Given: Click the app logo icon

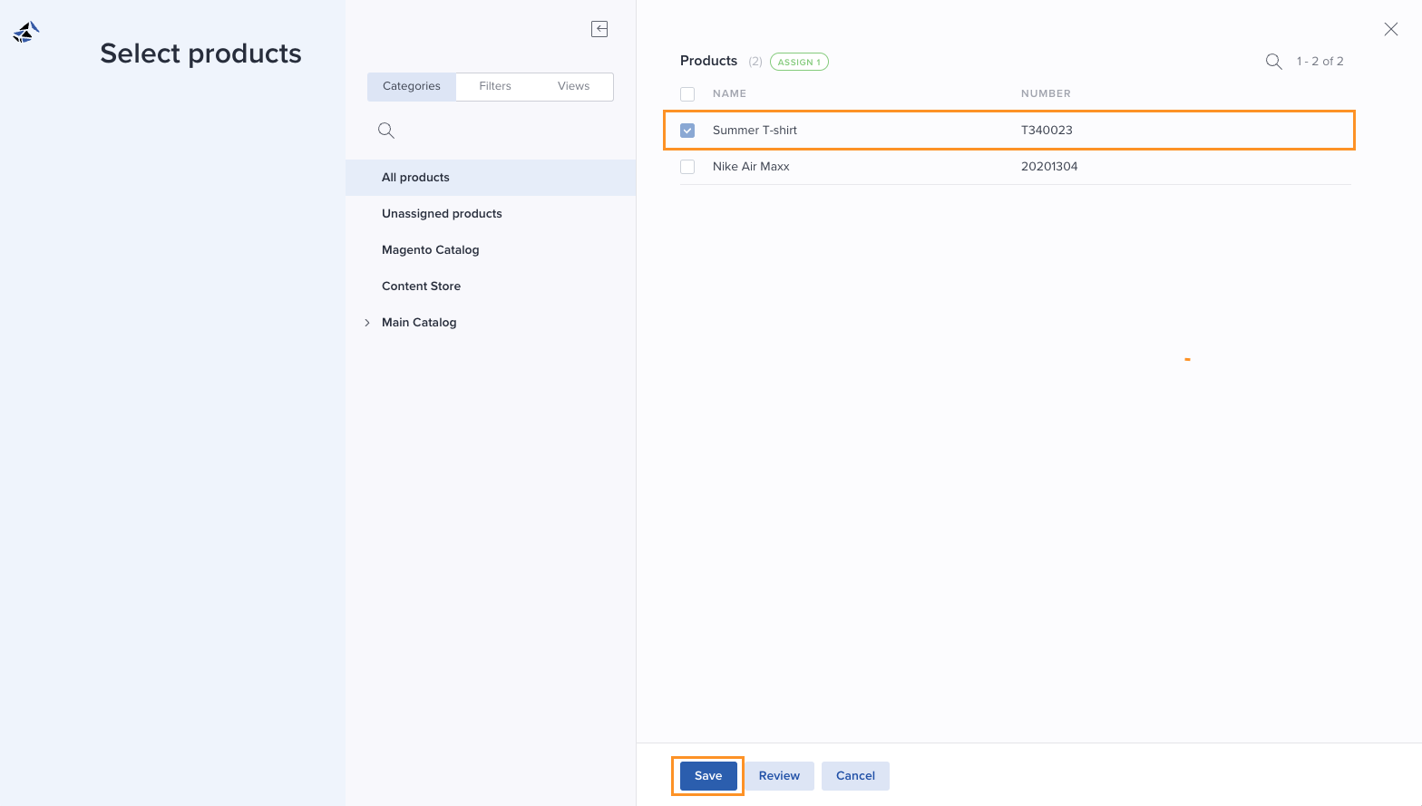Looking at the screenshot, I should [x=26, y=32].
